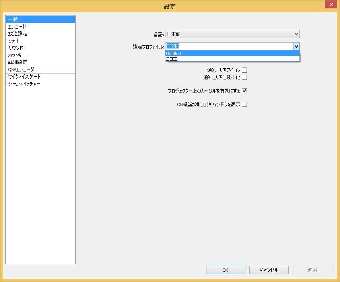The width and height of the screenshot is (340, 282).
Task: Enable OBS起動時にログウィンドウを表示 checkbox
Action: [245, 104]
